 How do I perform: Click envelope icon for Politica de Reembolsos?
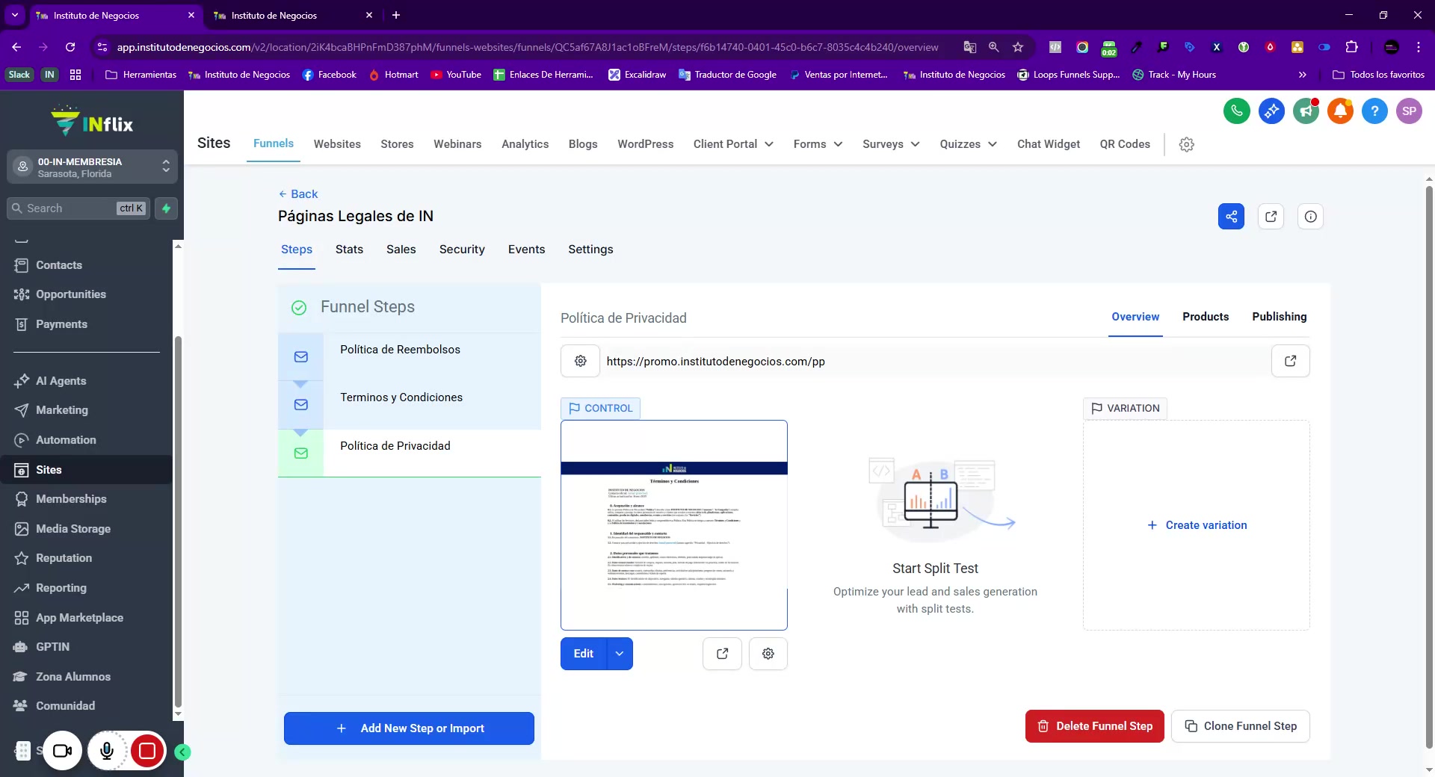(x=300, y=357)
